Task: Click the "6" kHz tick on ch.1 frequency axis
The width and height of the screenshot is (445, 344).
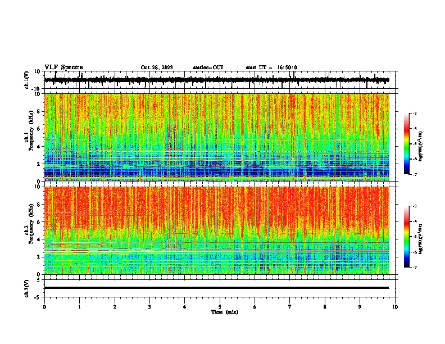Action: tap(39, 129)
